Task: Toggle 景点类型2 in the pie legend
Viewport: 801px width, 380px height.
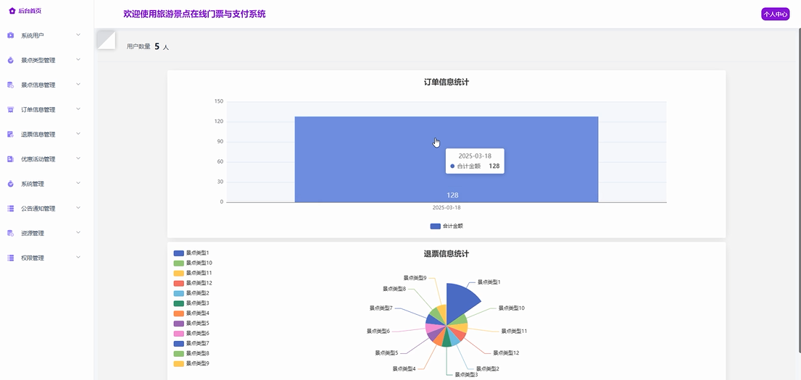Action: pyautogui.click(x=191, y=293)
